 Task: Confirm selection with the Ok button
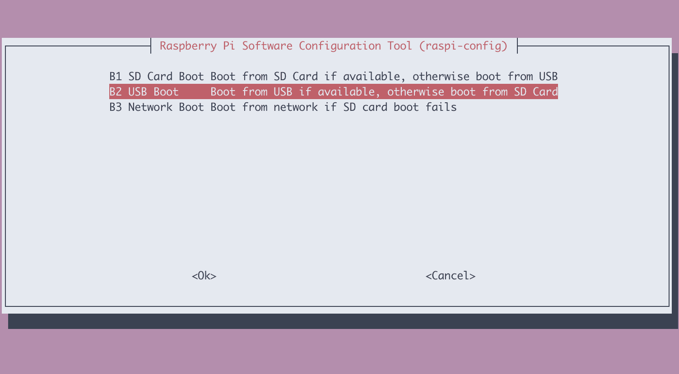click(x=204, y=276)
